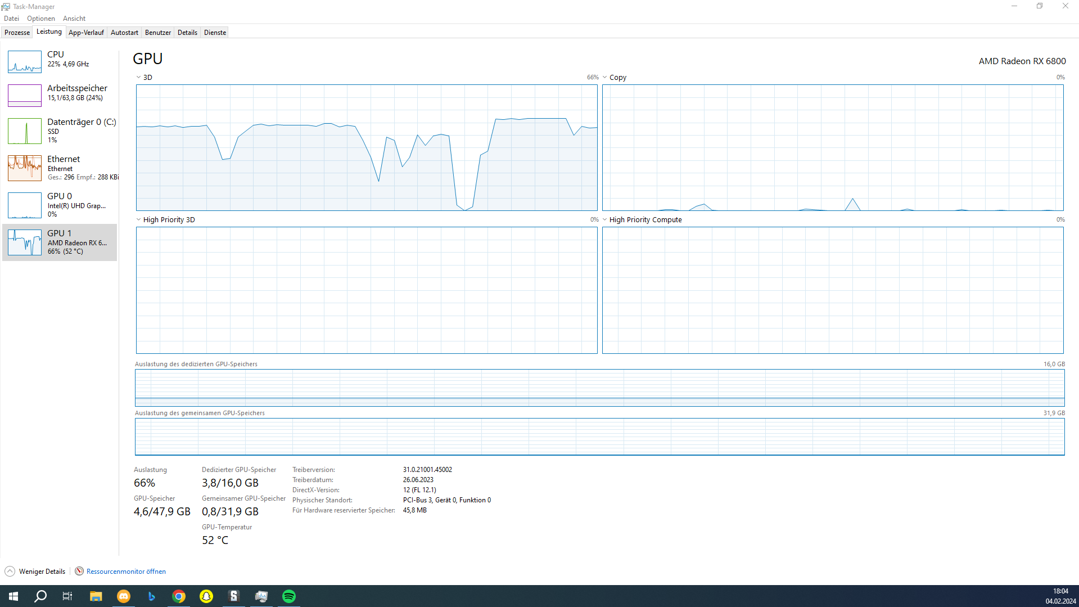Viewport: 1079px width, 607px height.
Task: Click the High Priority 3D graph
Action: pyautogui.click(x=367, y=290)
